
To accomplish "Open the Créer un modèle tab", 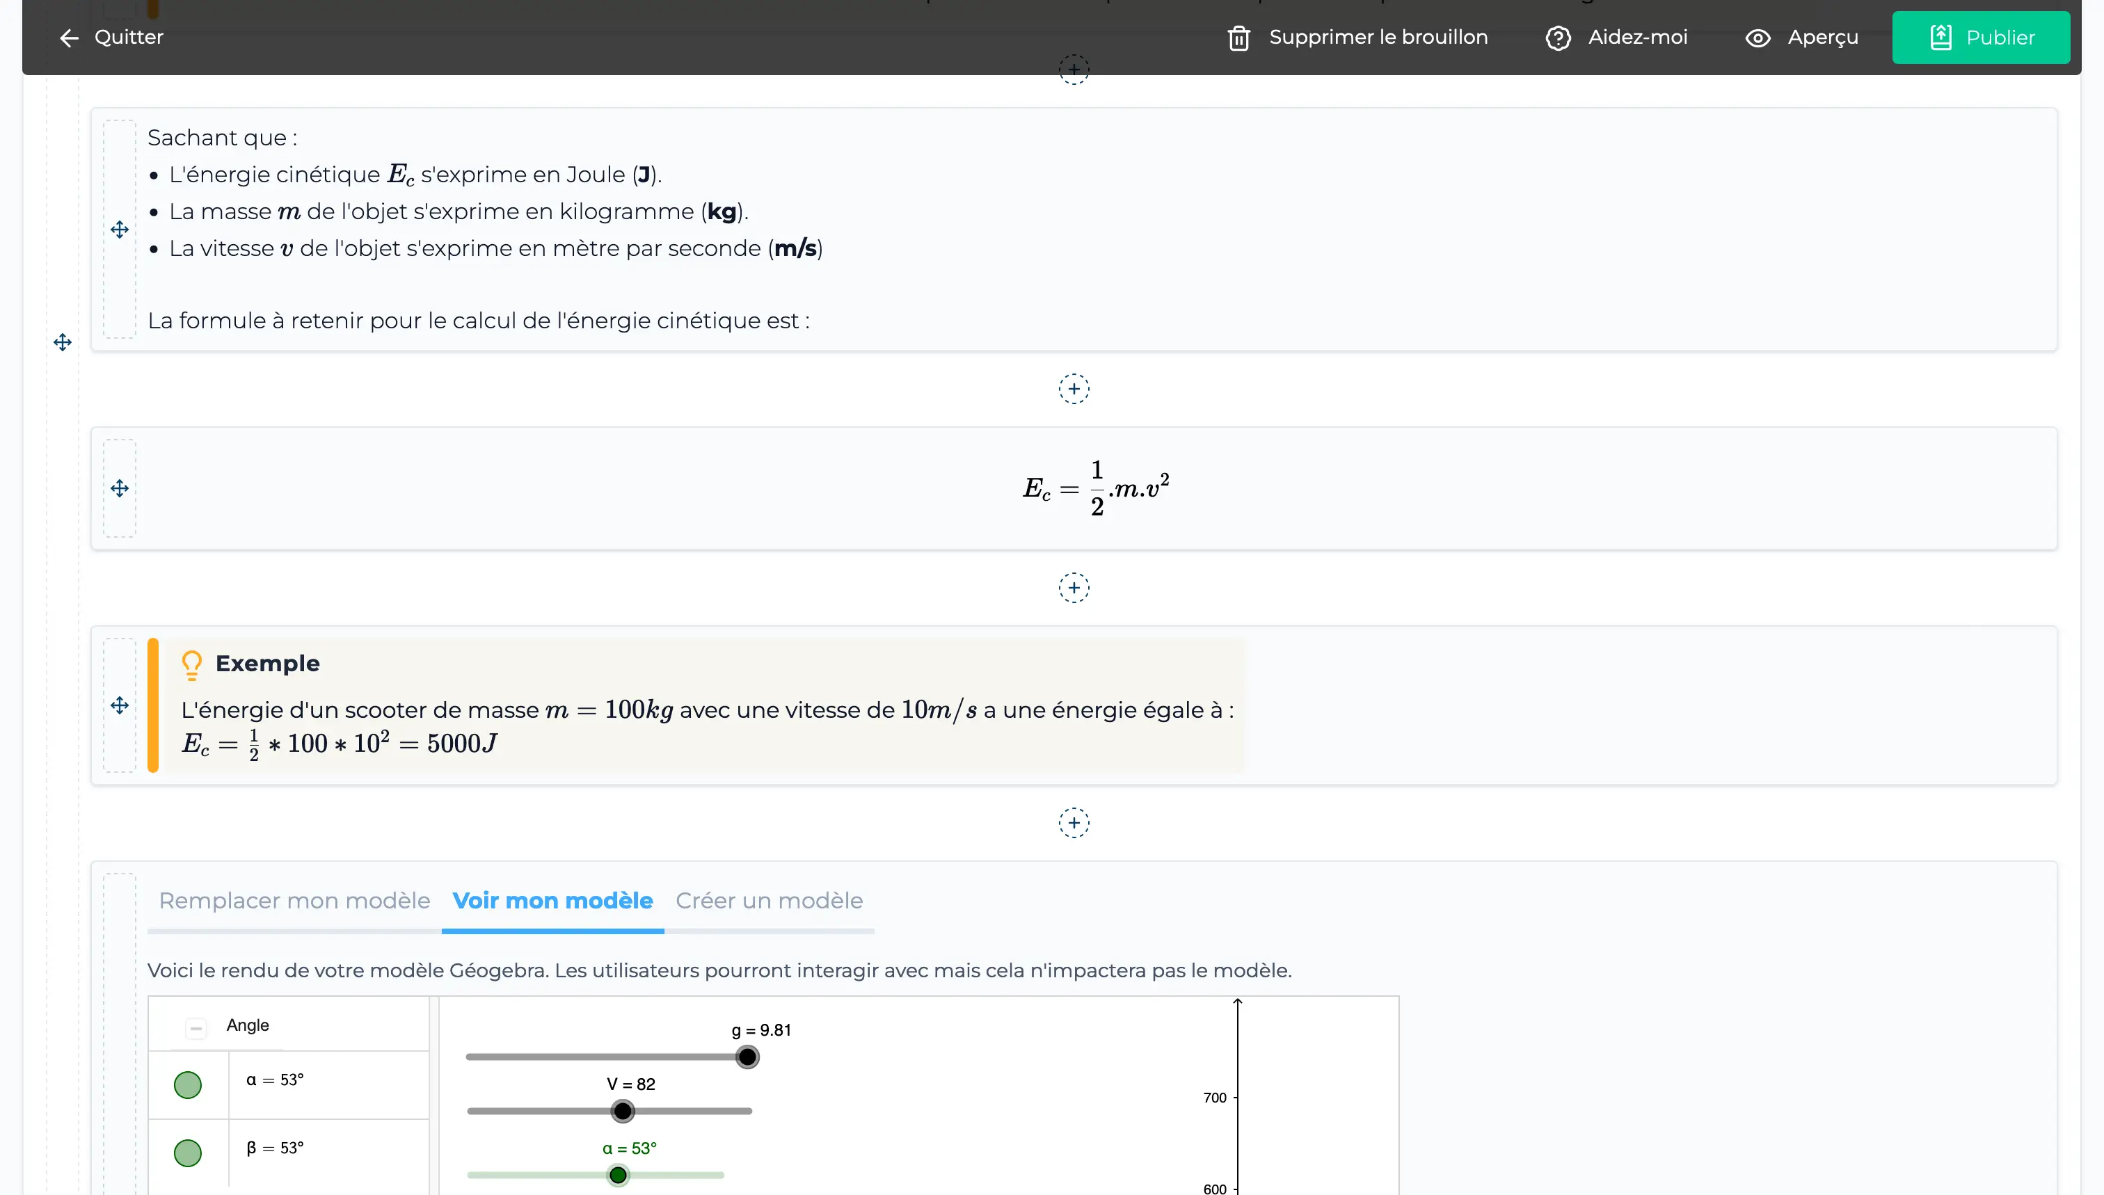I will 768,900.
